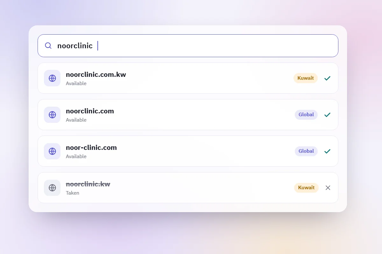Select the noor-clinic.com domain name
The image size is (382, 254).
tap(91, 148)
